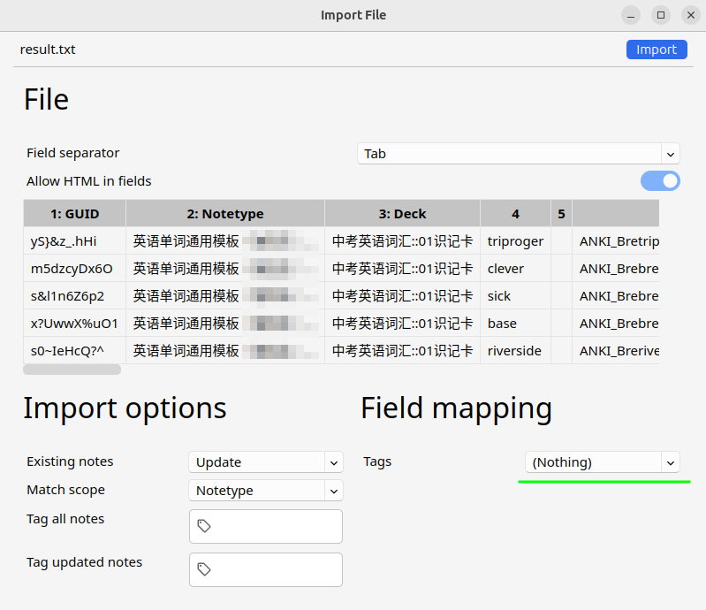This screenshot has height=610, width=706.
Task: Click the Import button
Action: 656,50
